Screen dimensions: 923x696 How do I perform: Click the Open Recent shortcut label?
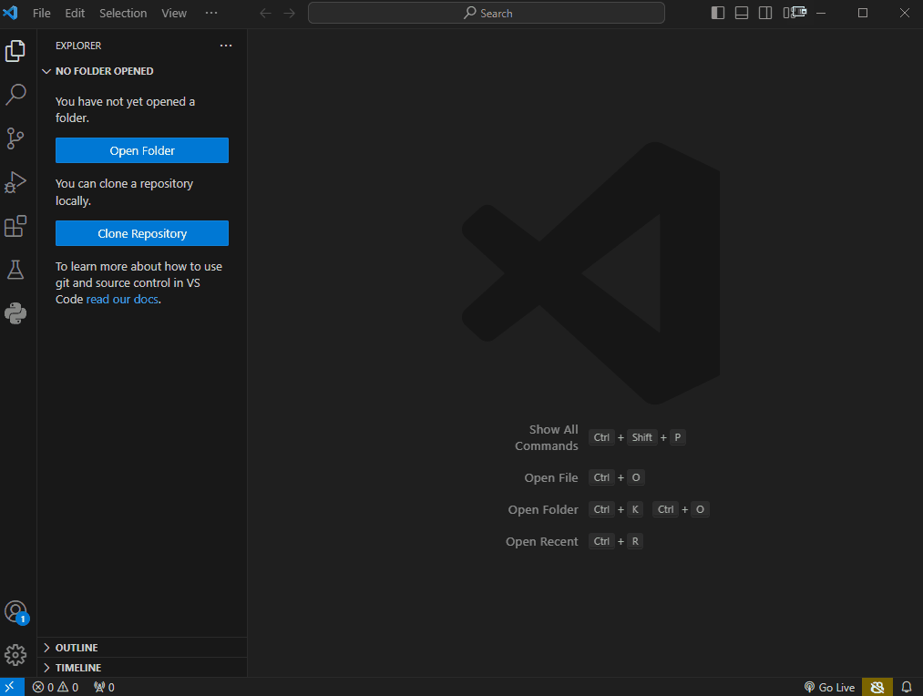click(x=541, y=541)
